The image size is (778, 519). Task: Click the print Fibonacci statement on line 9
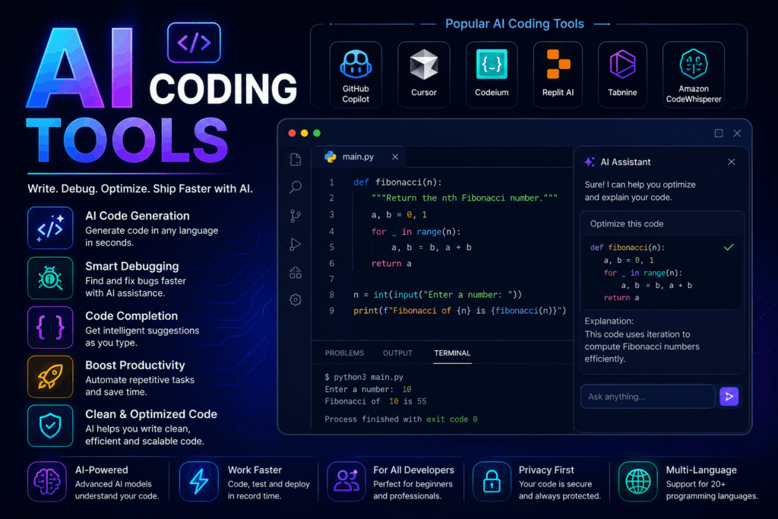(x=460, y=311)
